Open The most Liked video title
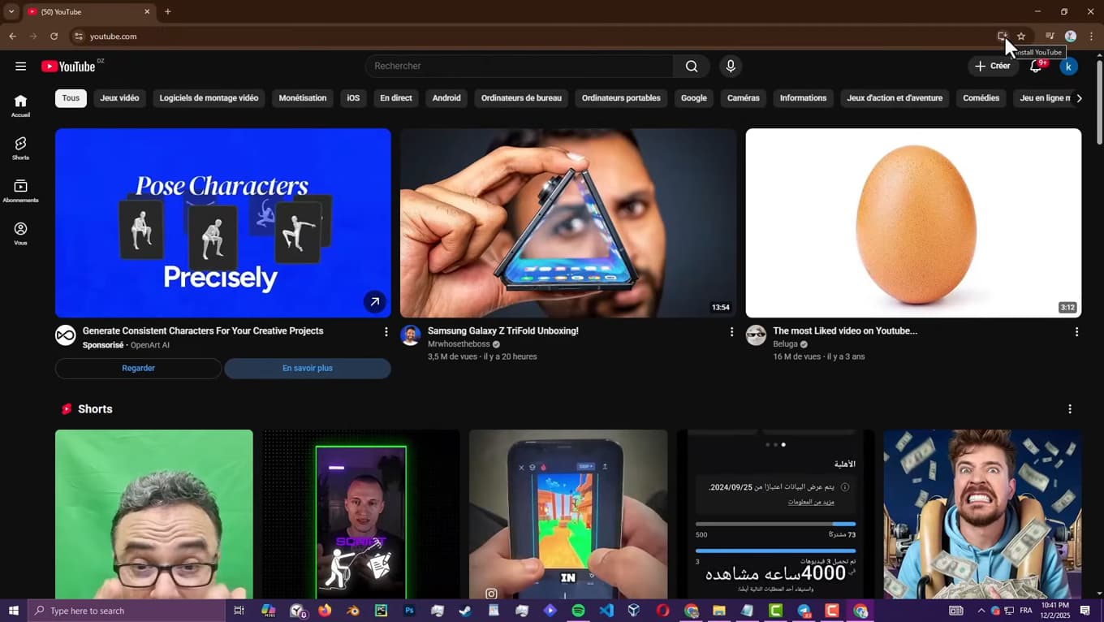The image size is (1104, 622). click(x=845, y=331)
